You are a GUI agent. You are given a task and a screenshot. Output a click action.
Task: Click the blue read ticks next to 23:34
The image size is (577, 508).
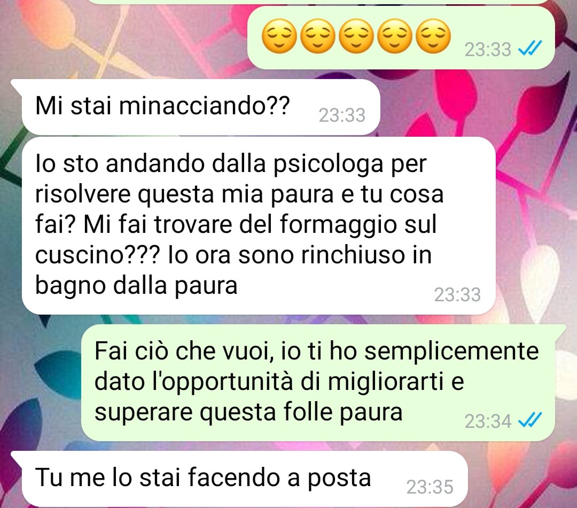click(x=530, y=420)
